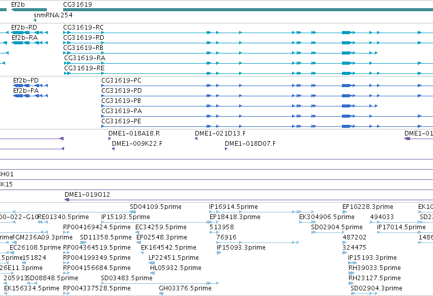
Task: Select transcript CG31619-RB
Action: [x=83, y=48]
